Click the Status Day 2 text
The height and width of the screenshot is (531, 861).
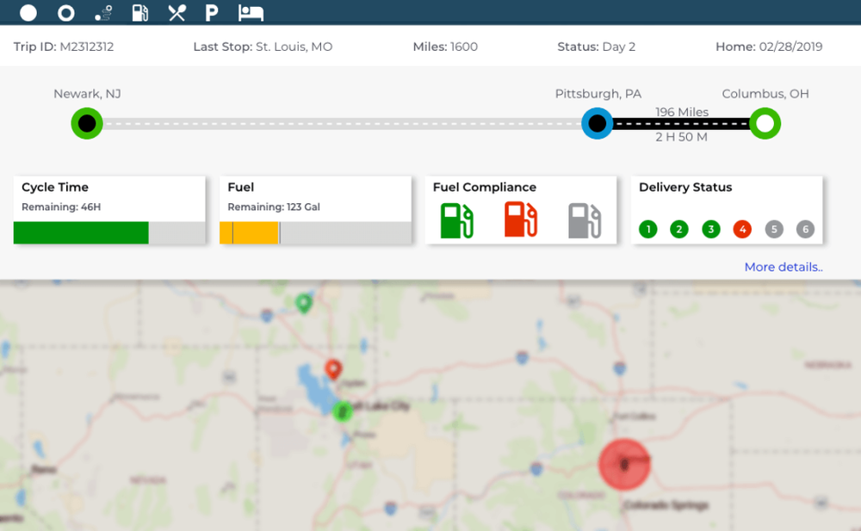(x=597, y=46)
